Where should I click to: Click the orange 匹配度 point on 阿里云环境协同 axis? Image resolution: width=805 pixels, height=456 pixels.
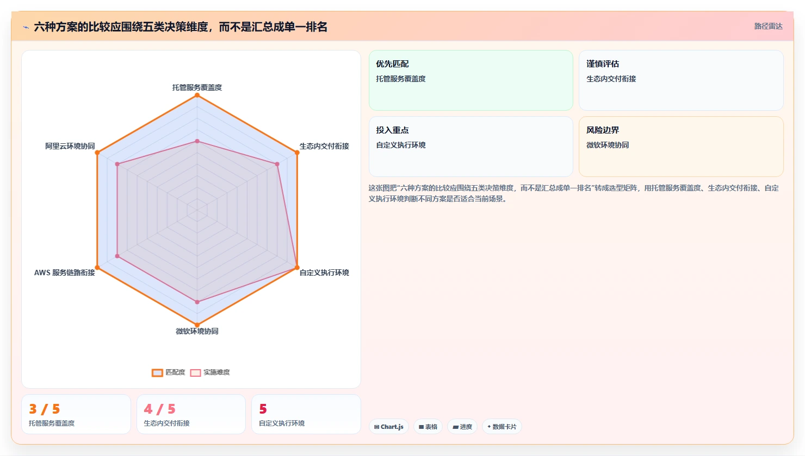97,153
